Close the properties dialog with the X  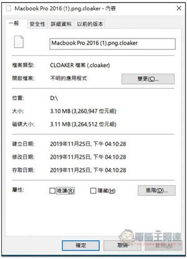tap(179, 8)
